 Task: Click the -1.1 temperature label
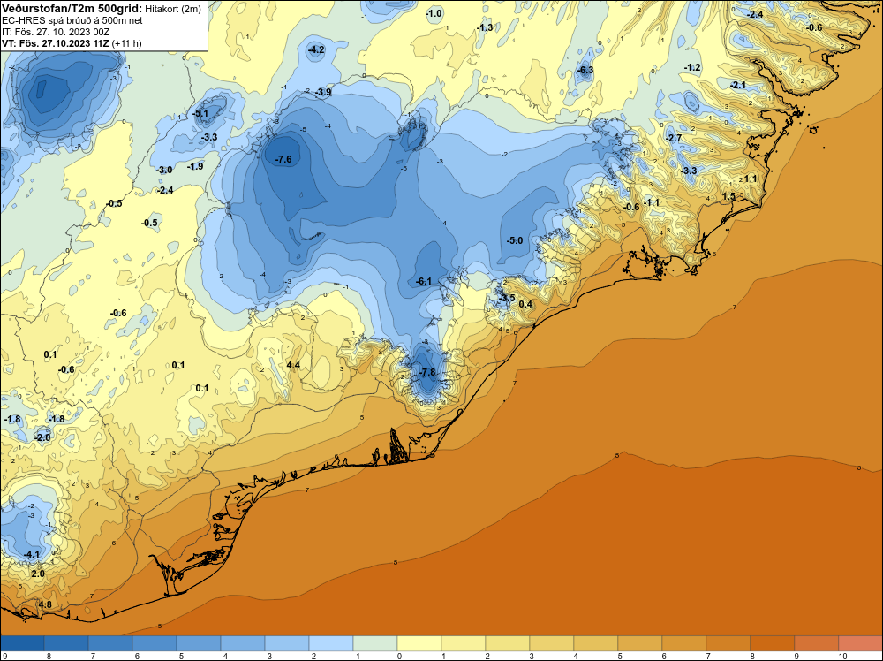click(x=652, y=202)
